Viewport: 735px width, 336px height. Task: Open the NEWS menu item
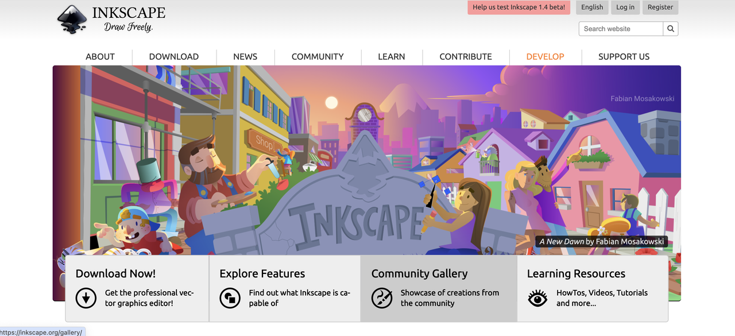245,56
